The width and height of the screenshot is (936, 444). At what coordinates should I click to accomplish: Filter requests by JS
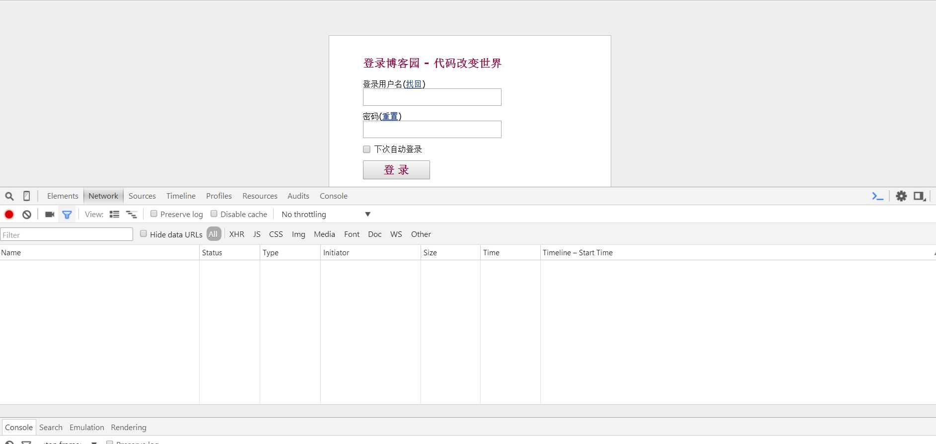click(257, 234)
